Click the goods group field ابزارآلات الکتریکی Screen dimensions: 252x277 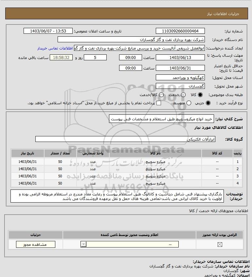coord(125,139)
